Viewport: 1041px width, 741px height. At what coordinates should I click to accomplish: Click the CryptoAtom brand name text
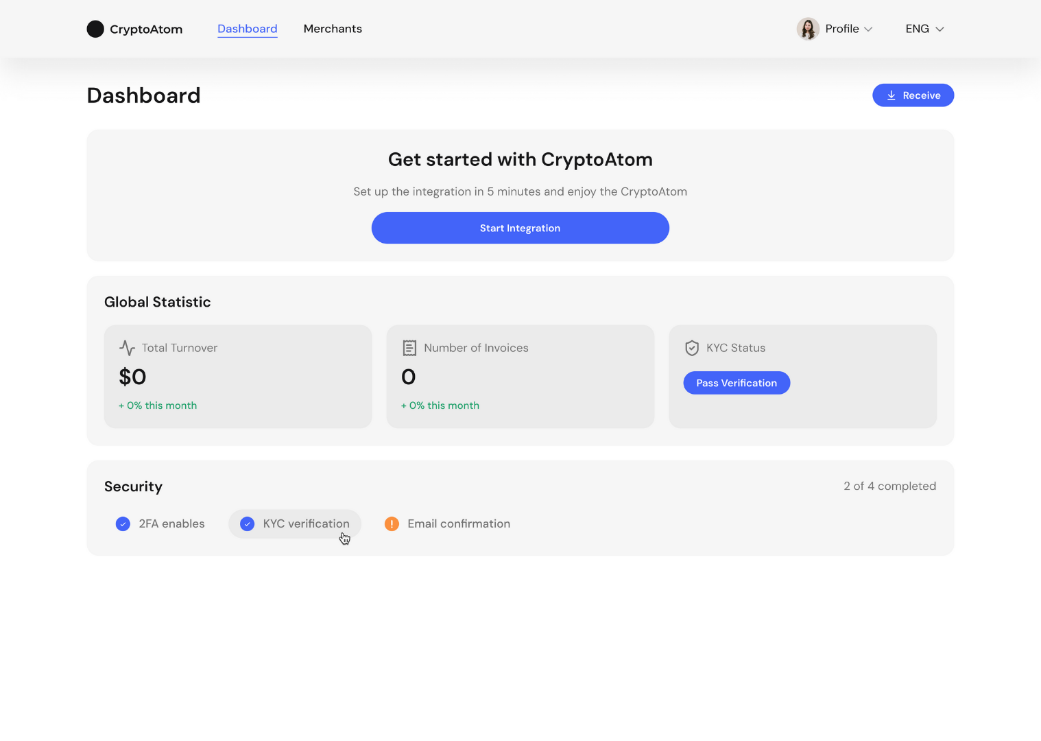click(146, 30)
